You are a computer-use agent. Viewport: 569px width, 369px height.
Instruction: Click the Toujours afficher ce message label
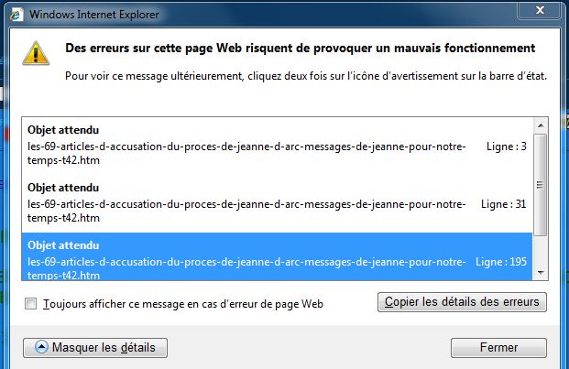pos(183,304)
